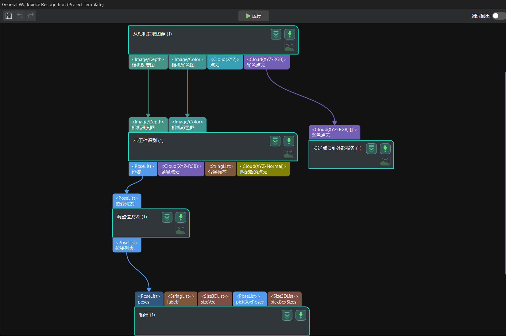506x336 pixels.
Task: Run the 3D工件识别 step with its green arrow icon
Action: coord(289,141)
